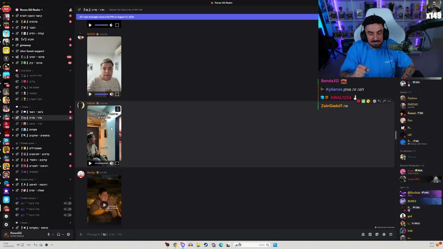This screenshot has height=249, width=443.
Task: Open server discovery compass icon
Action: [x=6, y=224]
